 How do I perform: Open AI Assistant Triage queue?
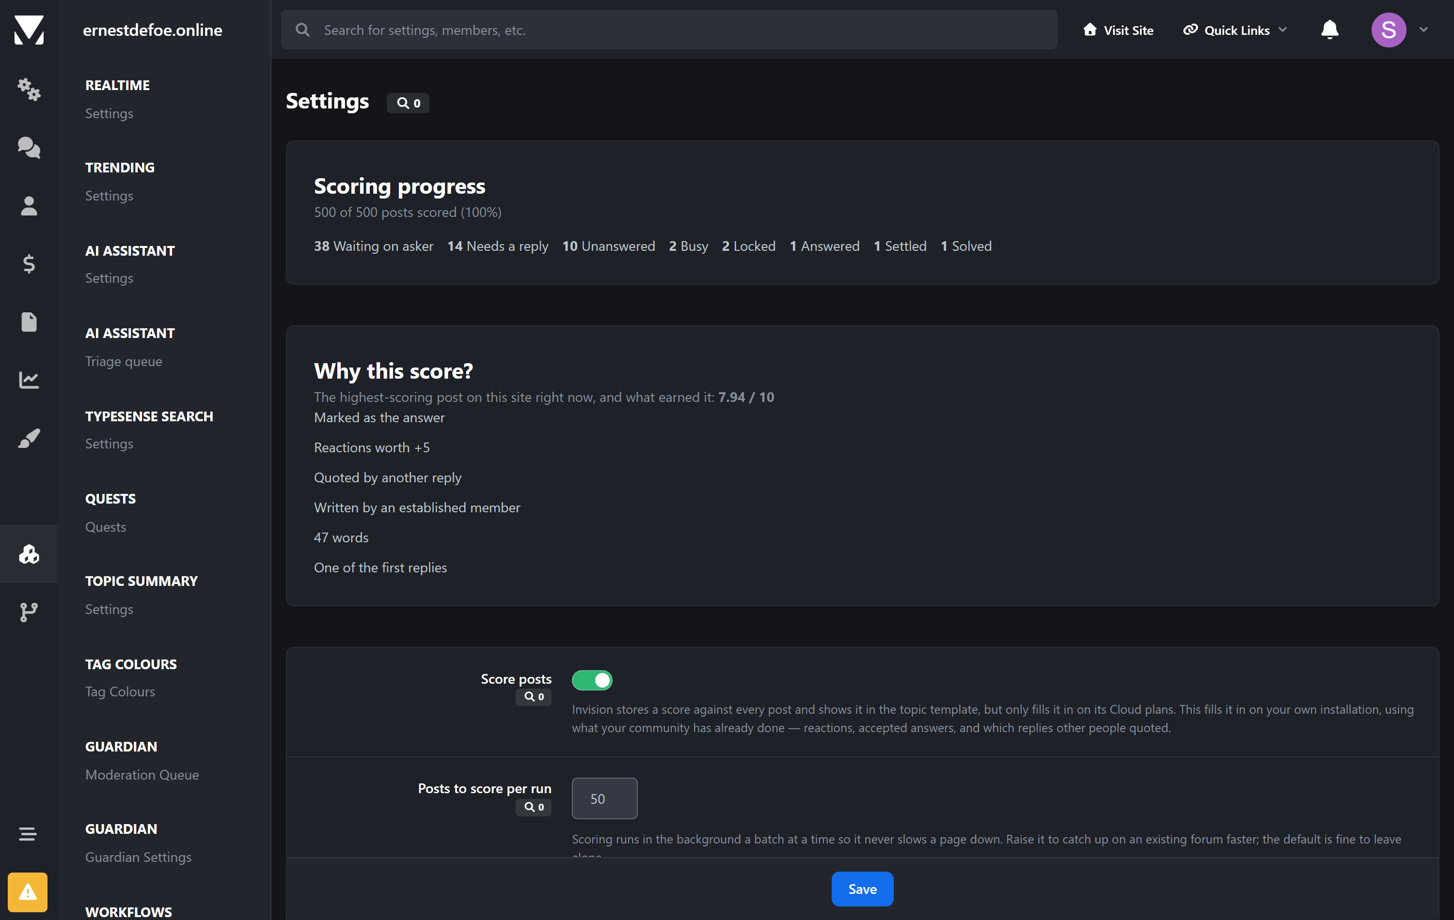(124, 361)
